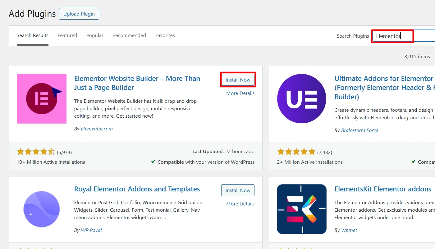Open More Details for Elementor Website Builder

pos(240,93)
